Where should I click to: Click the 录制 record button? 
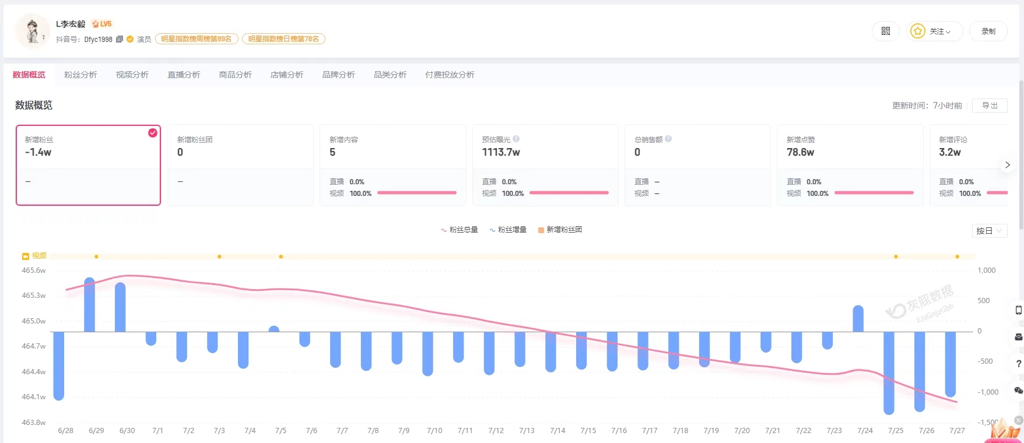pyautogui.click(x=988, y=31)
